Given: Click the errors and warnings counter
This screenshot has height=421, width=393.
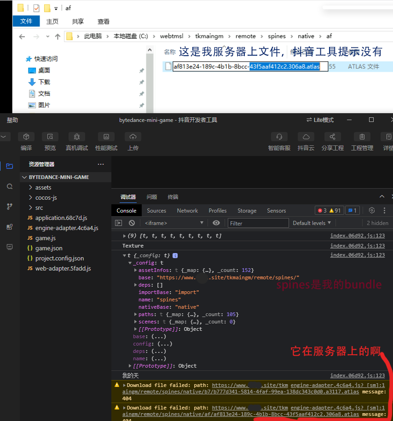Looking at the screenshot, I should tap(329, 211).
